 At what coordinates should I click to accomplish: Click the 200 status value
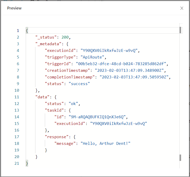click(65, 37)
